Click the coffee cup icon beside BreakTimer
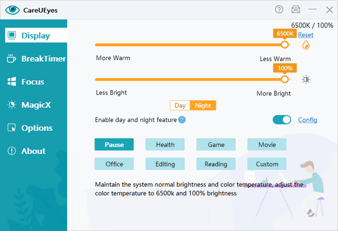 tap(11, 59)
